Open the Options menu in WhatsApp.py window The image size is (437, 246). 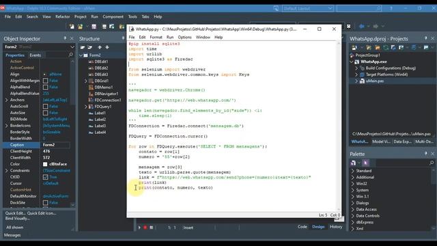point(184,37)
